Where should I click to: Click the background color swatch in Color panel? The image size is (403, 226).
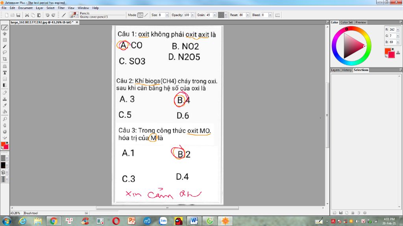click(x=392, y=55)
